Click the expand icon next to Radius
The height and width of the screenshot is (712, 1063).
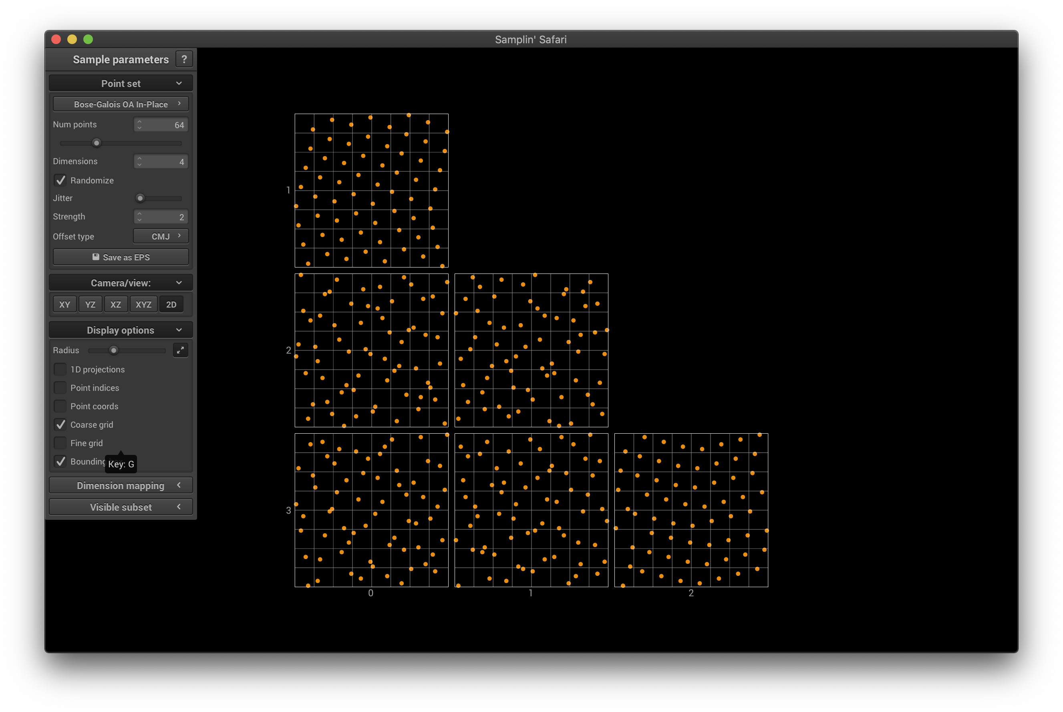pyautogui.click(x=180, y=350)
